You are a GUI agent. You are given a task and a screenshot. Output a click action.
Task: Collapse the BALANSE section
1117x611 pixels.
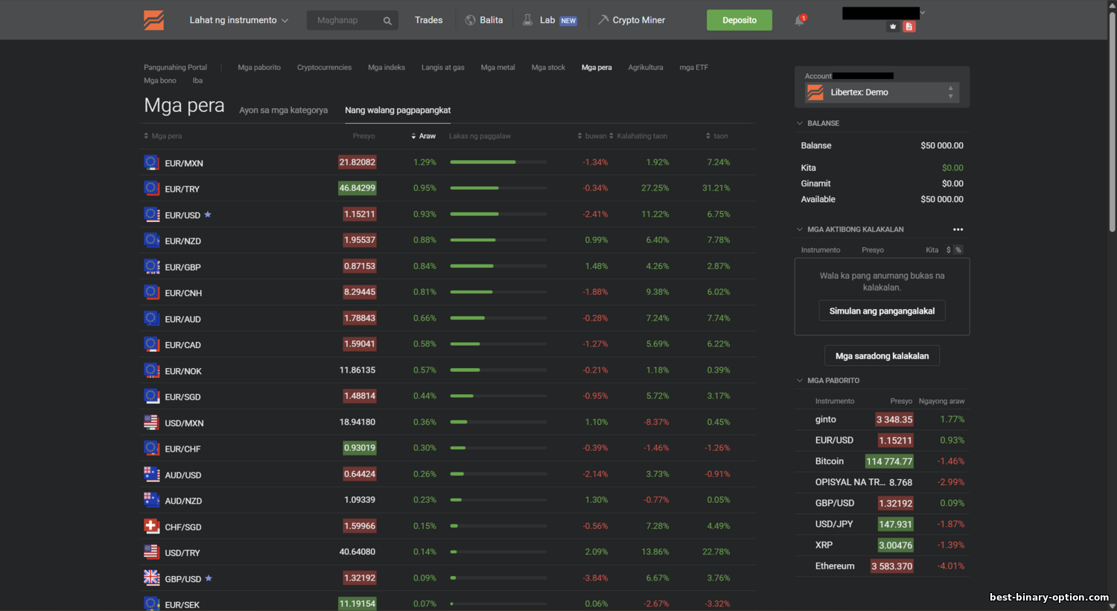click(800, 124)
